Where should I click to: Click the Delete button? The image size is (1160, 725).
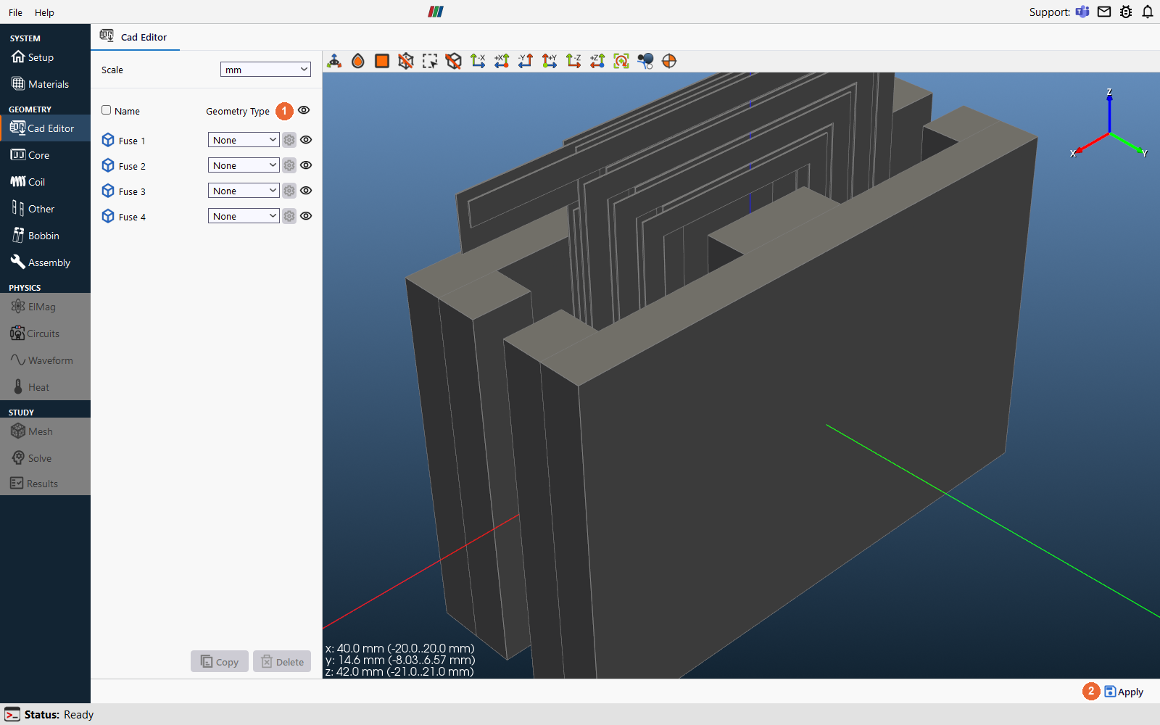pyautogui.click(x=282, y=661)
